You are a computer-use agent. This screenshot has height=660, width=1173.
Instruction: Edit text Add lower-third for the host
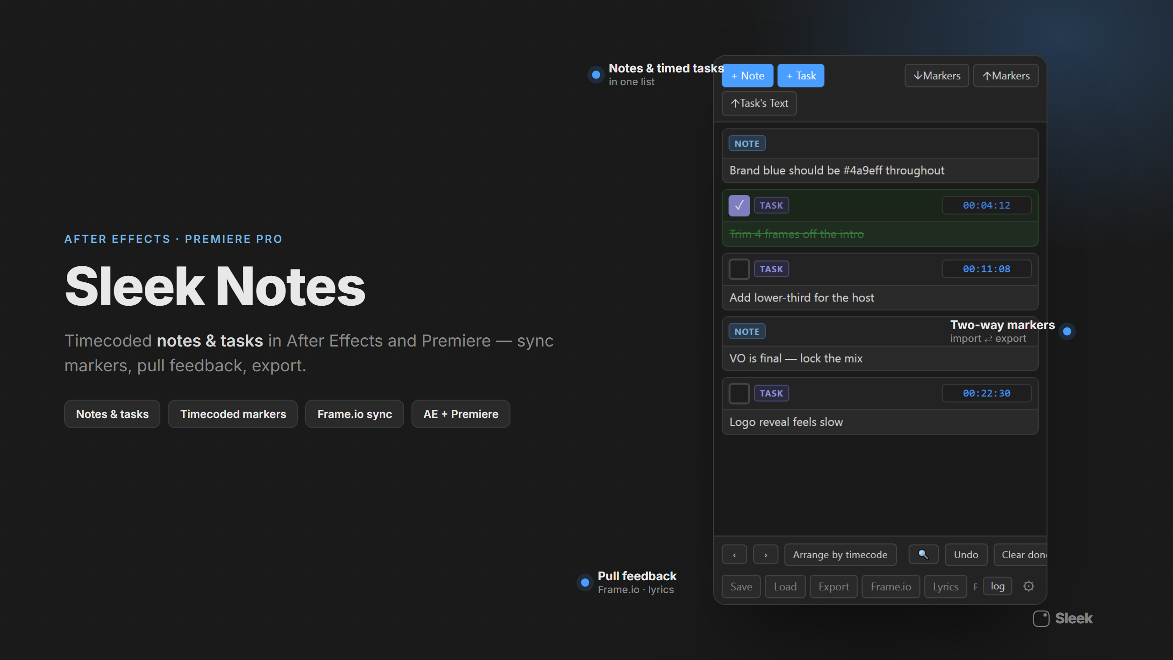[x=880, y=298]
